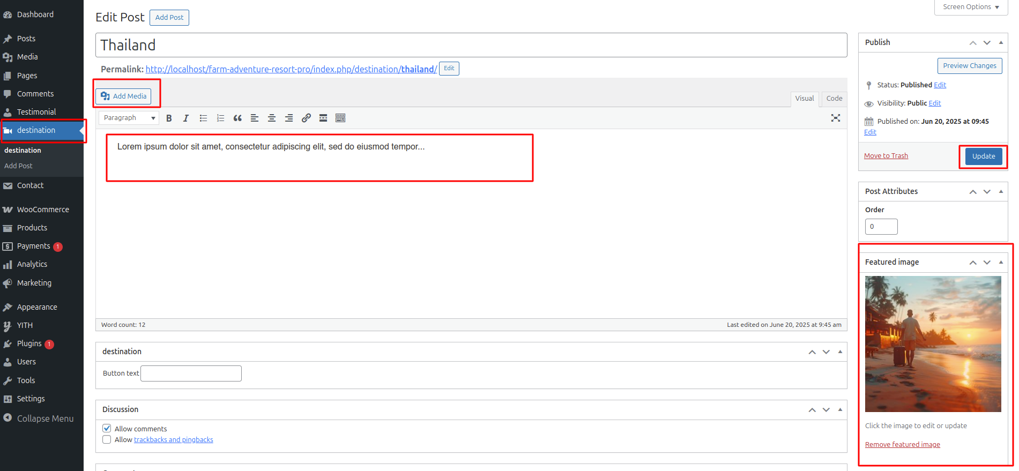Open the Paragraph format dropdown
The image size is (1019, 471).
click(129, 118)
